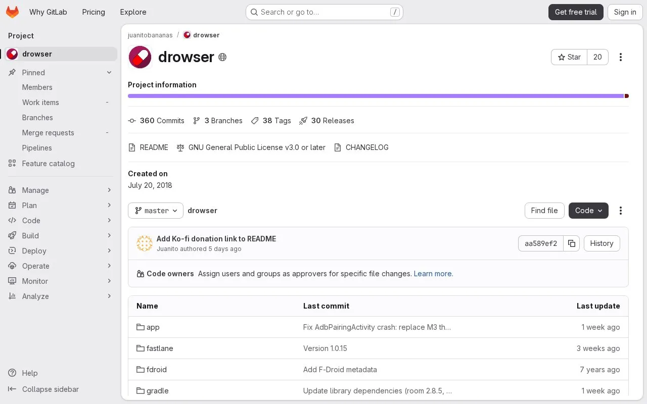
Task: Collapse the Pinned section chevron
Action: (x=109, y=73)
